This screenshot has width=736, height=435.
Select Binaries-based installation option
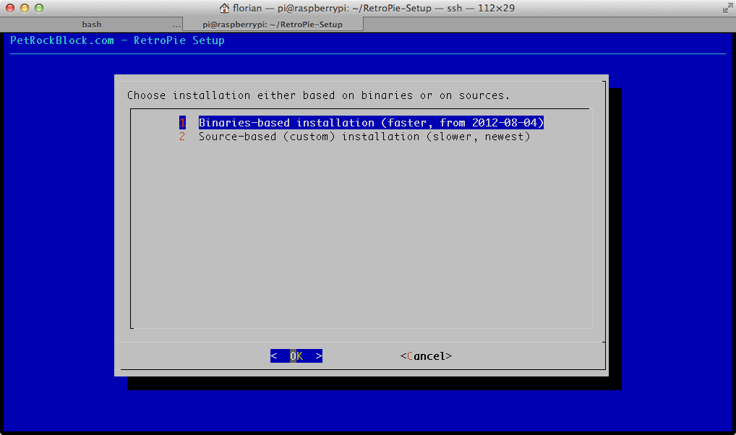pyautogui.click(x=371, y=123)
